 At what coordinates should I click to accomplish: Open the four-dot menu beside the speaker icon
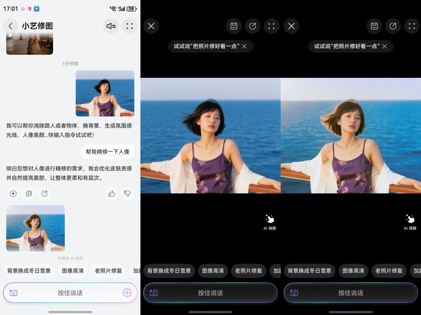pos(130,26)
